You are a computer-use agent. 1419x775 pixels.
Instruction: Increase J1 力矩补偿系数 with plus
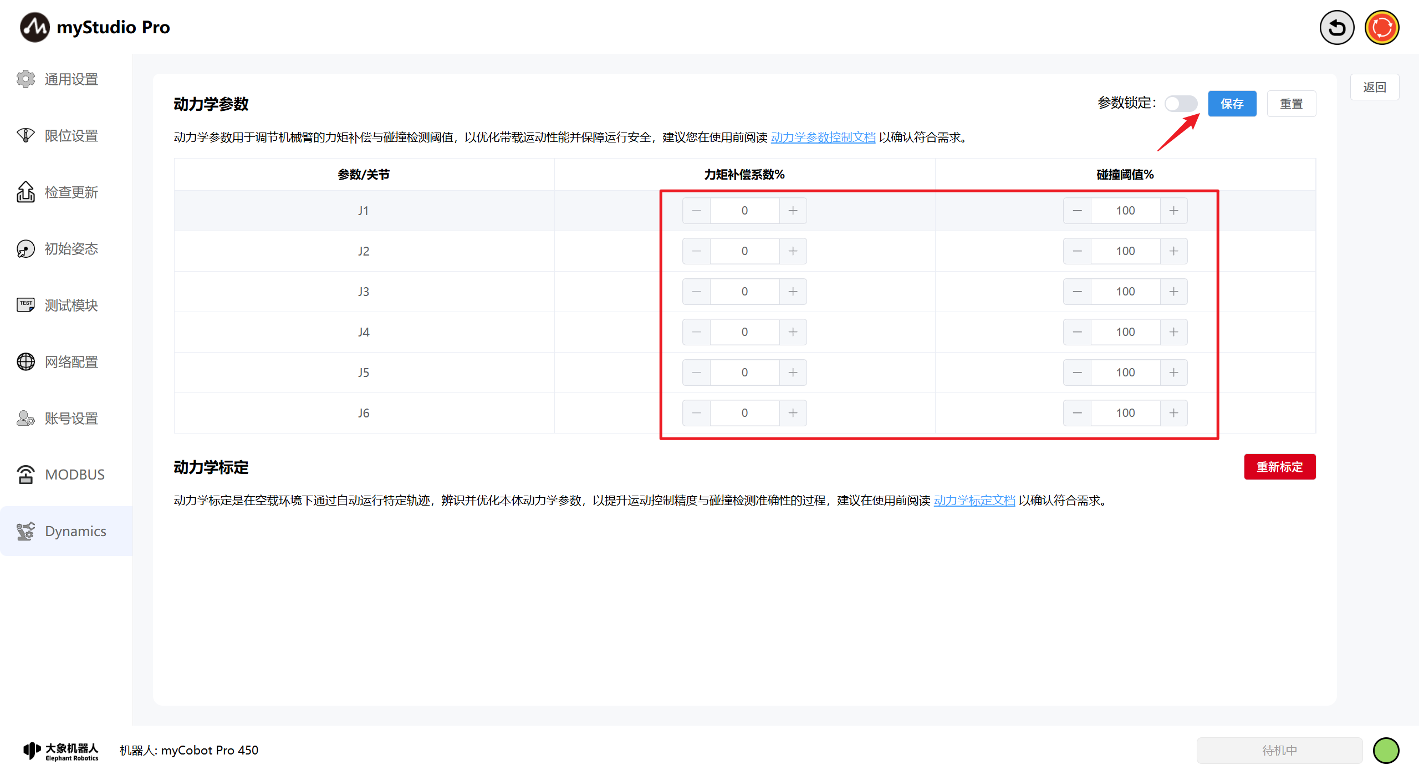coord(793,211)
